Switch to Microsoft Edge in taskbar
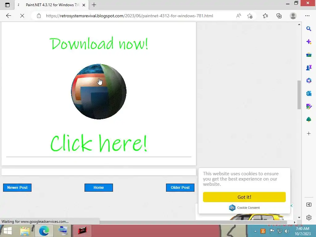The height and width of the screenshot is (237, 316). pyautogui.click(x=44, y=231)
